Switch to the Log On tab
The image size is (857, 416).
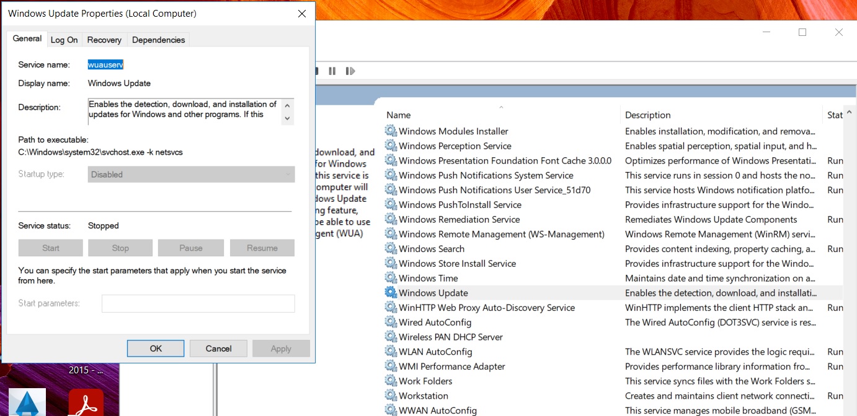pyautogui.click(x=64, y=40)
